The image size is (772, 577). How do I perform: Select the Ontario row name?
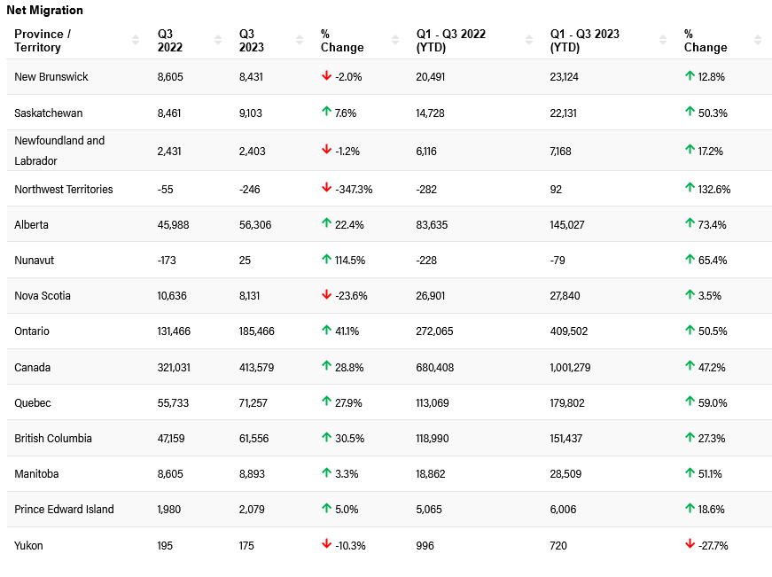tap(32, 331)
